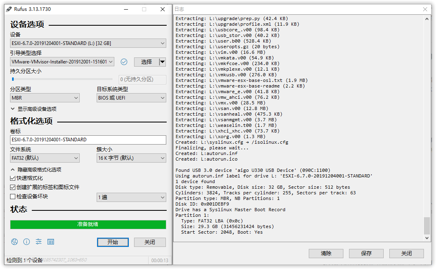Click the log line 'Finalizing, please wait...'

[x=212, y=148]
